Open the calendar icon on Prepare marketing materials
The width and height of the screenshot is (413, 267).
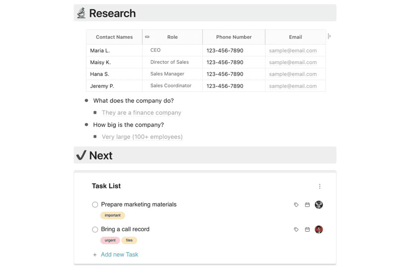(x=307, y=205)
